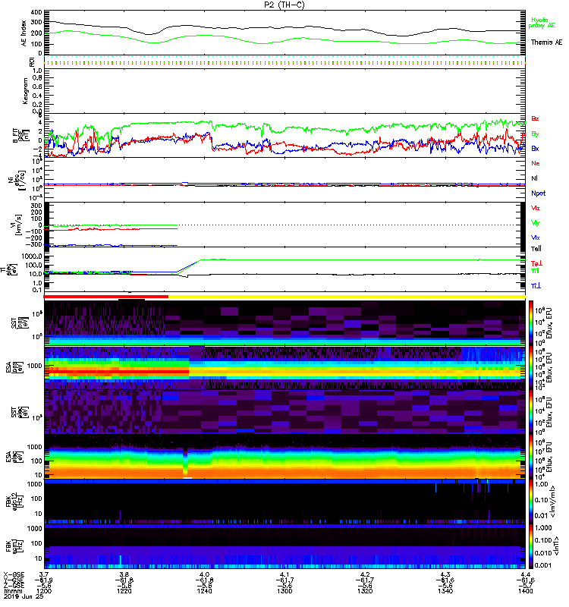Select the red Ne density legend label

536,163
